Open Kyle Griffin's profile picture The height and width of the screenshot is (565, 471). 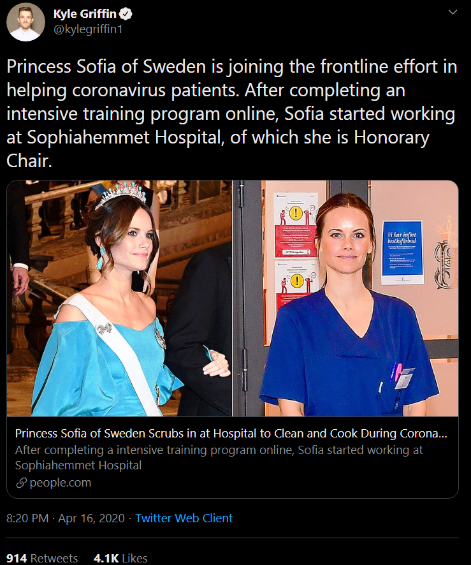click(x=25, y=22)
